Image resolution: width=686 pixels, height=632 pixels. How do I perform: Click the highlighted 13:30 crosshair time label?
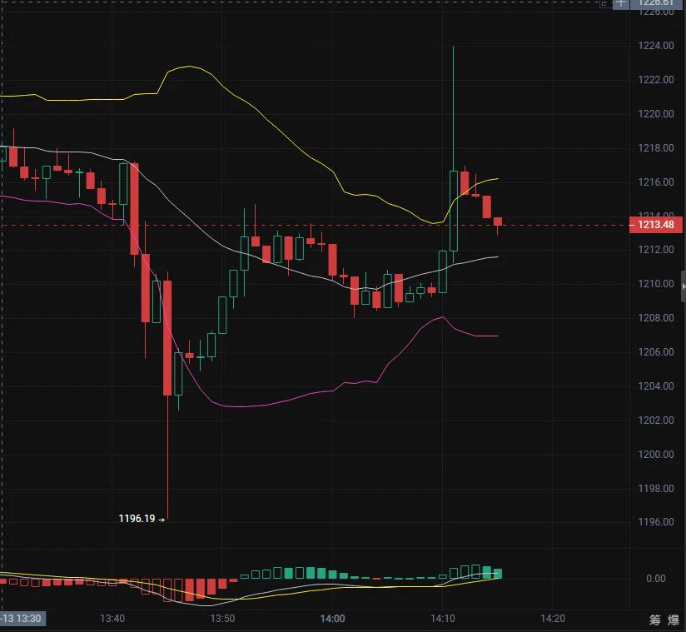tap(22, 619)
